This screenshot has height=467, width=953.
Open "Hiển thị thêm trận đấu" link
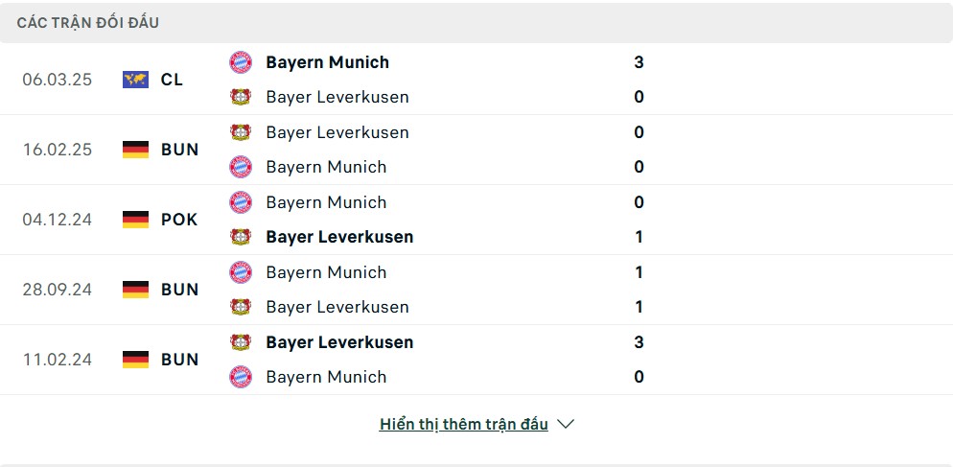(464, 425)
